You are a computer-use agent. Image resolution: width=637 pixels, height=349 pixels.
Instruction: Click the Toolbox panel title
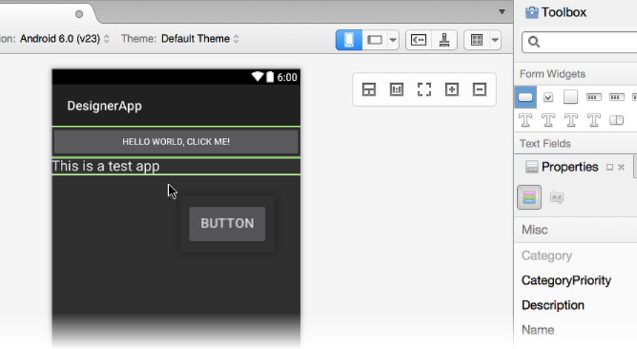point(564,13)
